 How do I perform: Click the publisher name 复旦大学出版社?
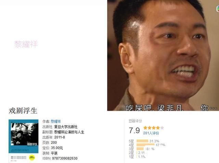point(66,127)
